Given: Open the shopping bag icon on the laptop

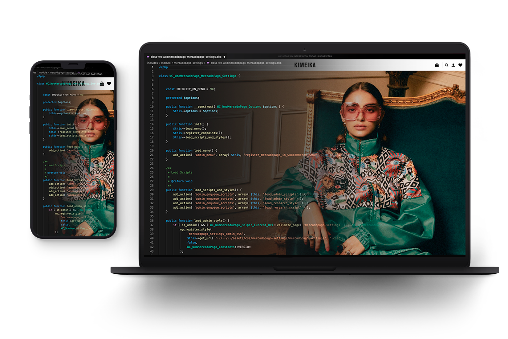Looking at the screenshot, I should click(x=437, y=65).
